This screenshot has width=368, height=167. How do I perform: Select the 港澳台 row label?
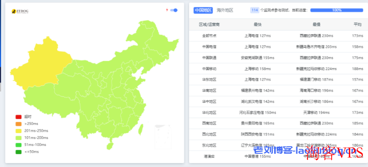[209, 156]
